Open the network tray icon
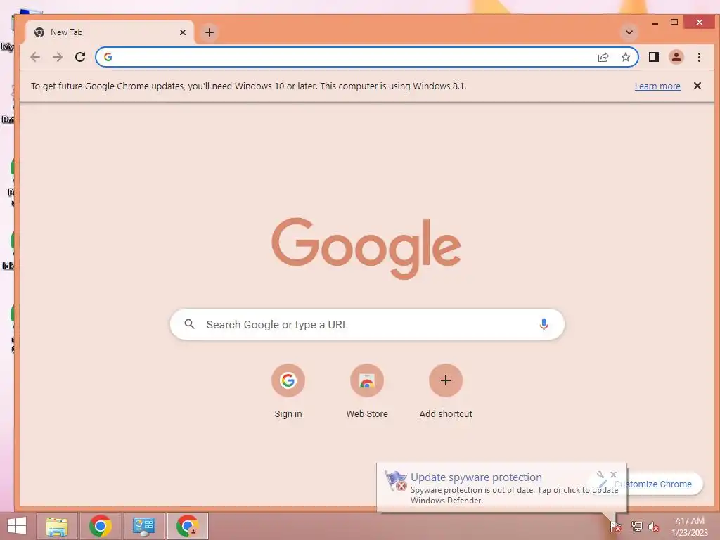Screen dimensions: 720x540 [x=636, y=527]
